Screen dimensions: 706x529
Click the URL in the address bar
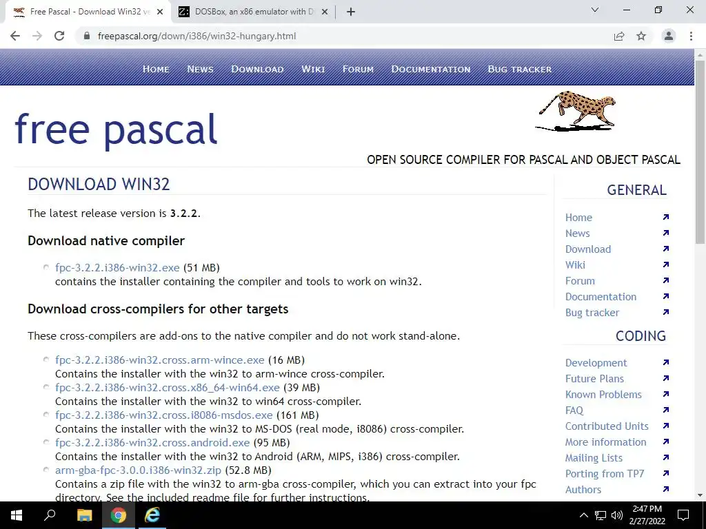(196, 36)
